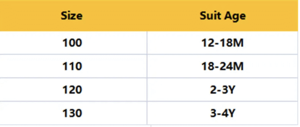Select the size 120 cell
The width and height of the screenshot is (300, 127).
tap(72, 90)
